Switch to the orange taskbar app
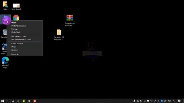 coord(35,101)
